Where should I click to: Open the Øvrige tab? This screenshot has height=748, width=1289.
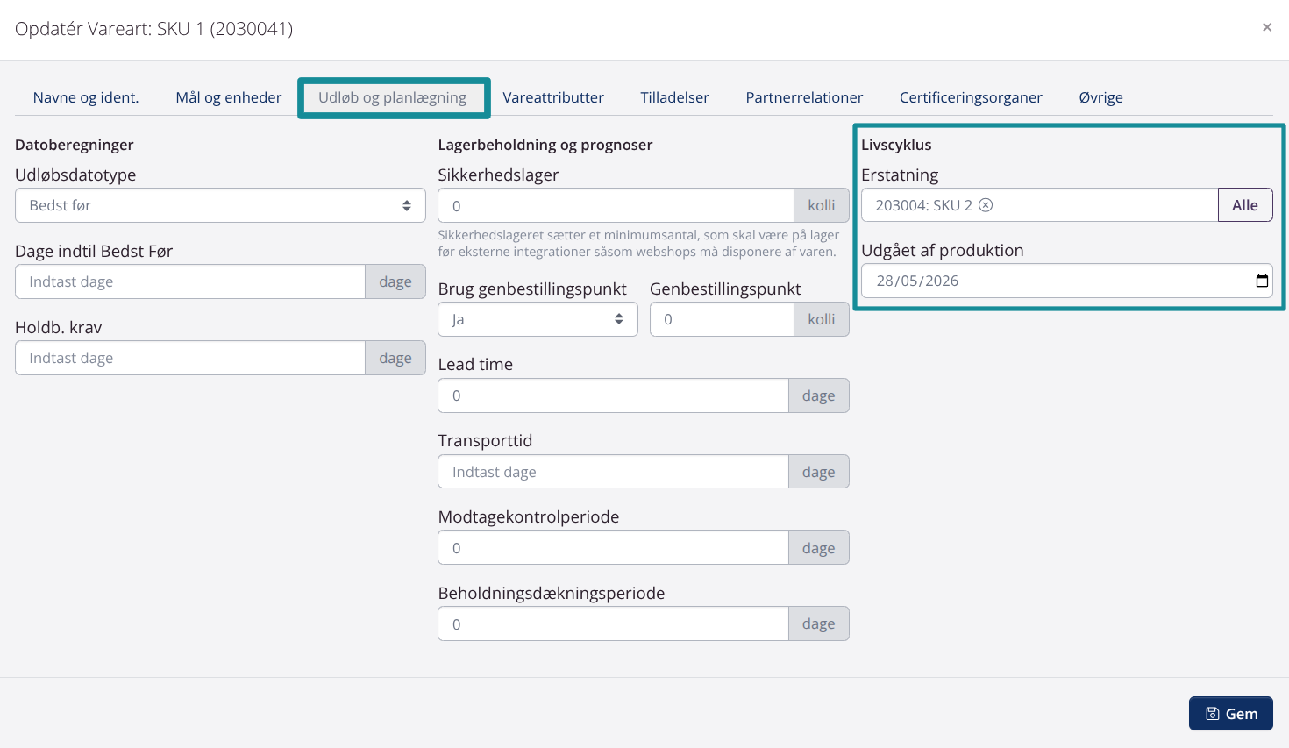1100,97
